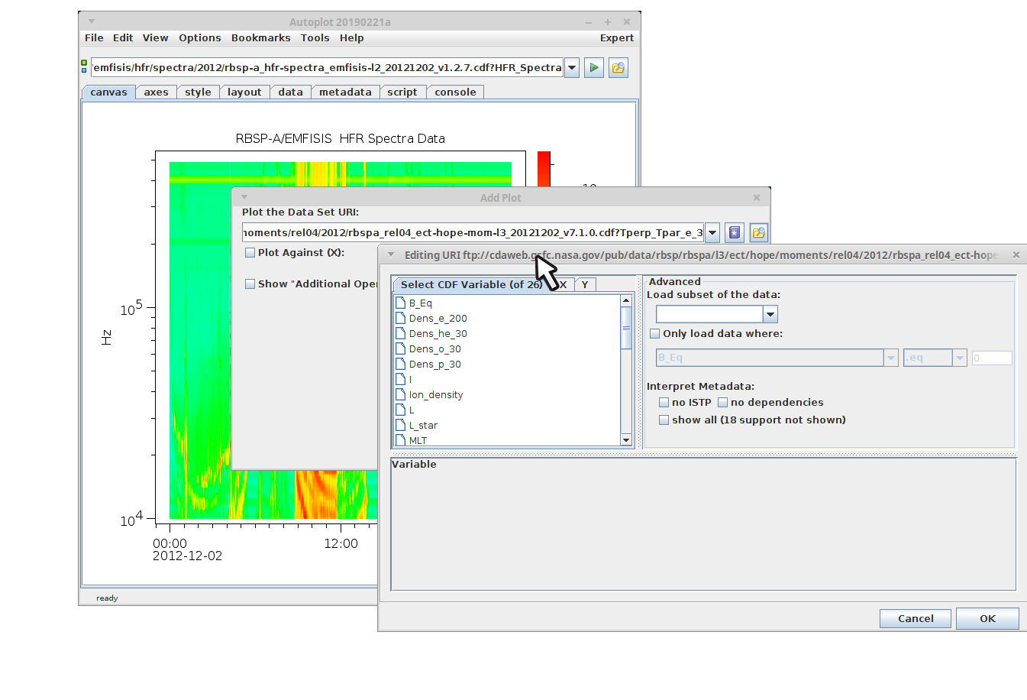1027x700 pixels.
Task: Open the Editing URI window menu triangle
Action: [391, 255]
